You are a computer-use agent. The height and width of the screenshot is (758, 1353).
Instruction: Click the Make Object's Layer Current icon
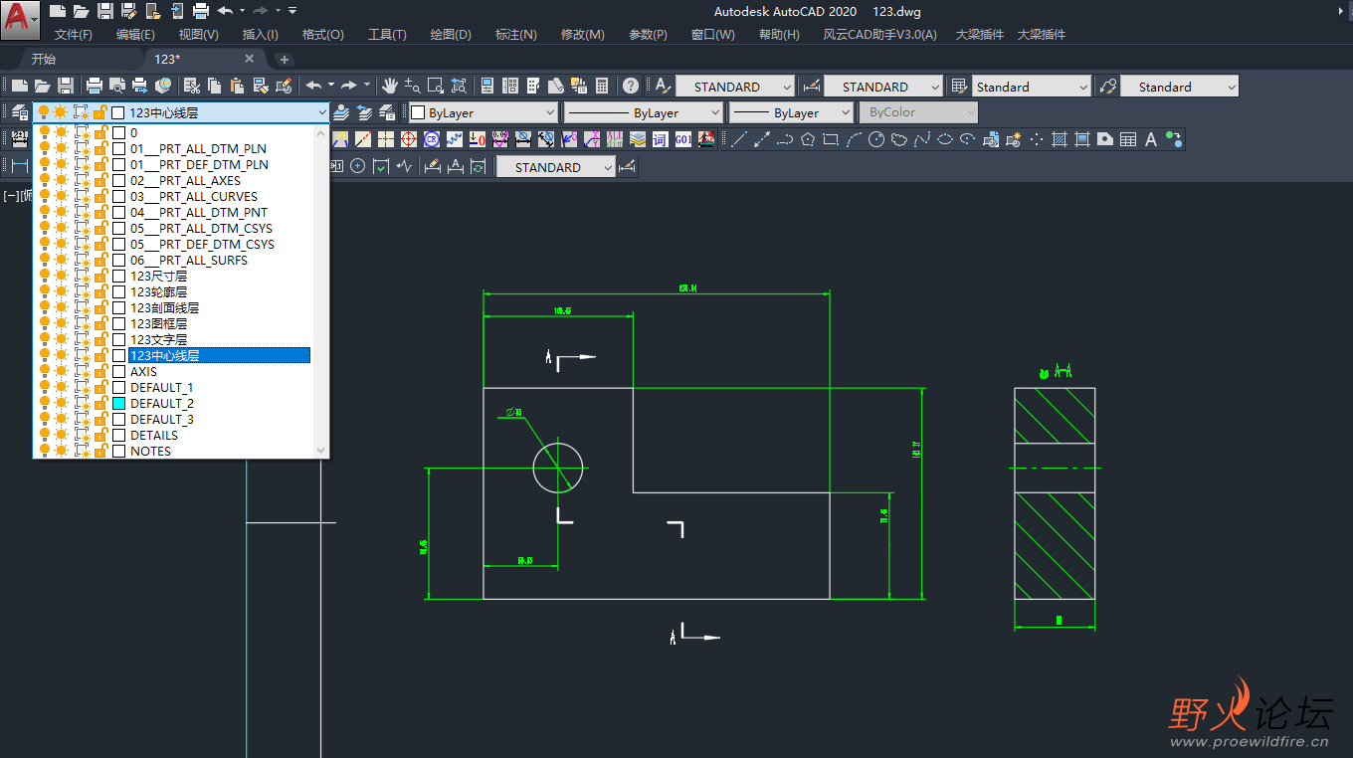point(341,112)
